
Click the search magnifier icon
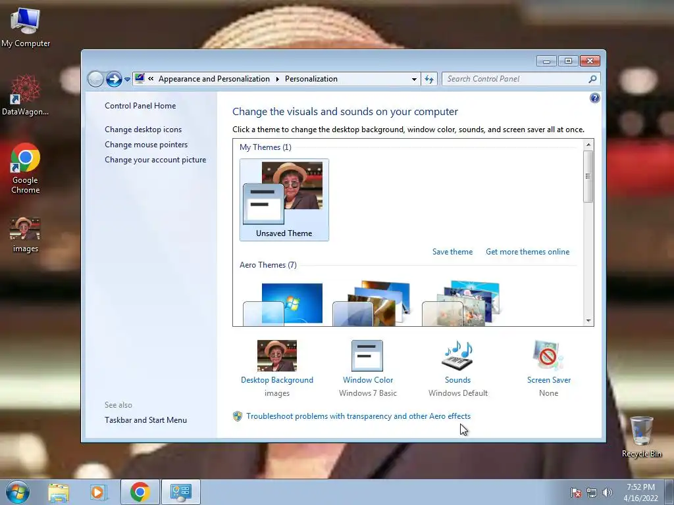click(x=593, y=79)
